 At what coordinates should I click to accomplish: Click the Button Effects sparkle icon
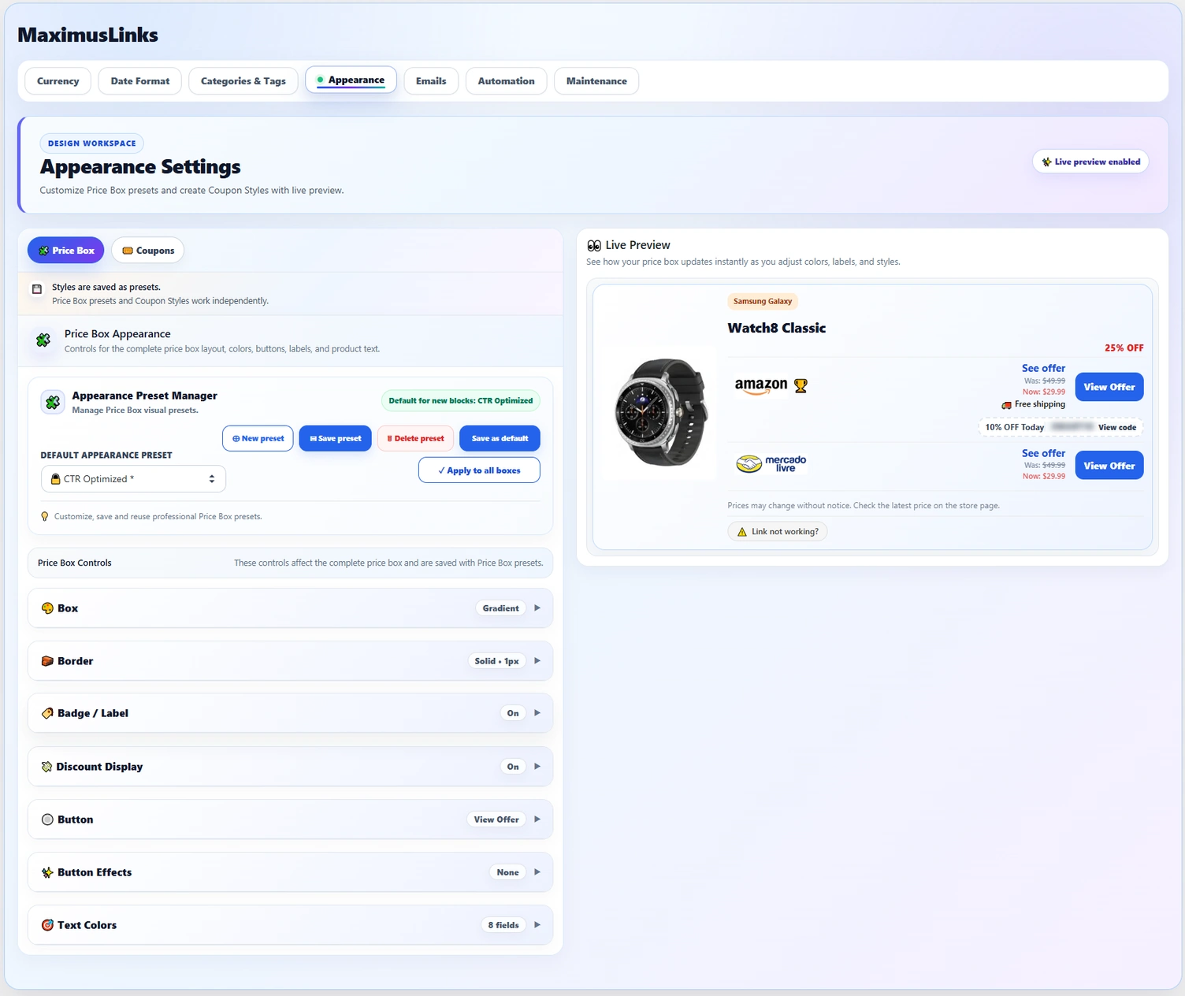pyautogui.click(x=47, y=872)
